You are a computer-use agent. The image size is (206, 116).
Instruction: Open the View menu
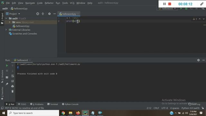(21, 3)
